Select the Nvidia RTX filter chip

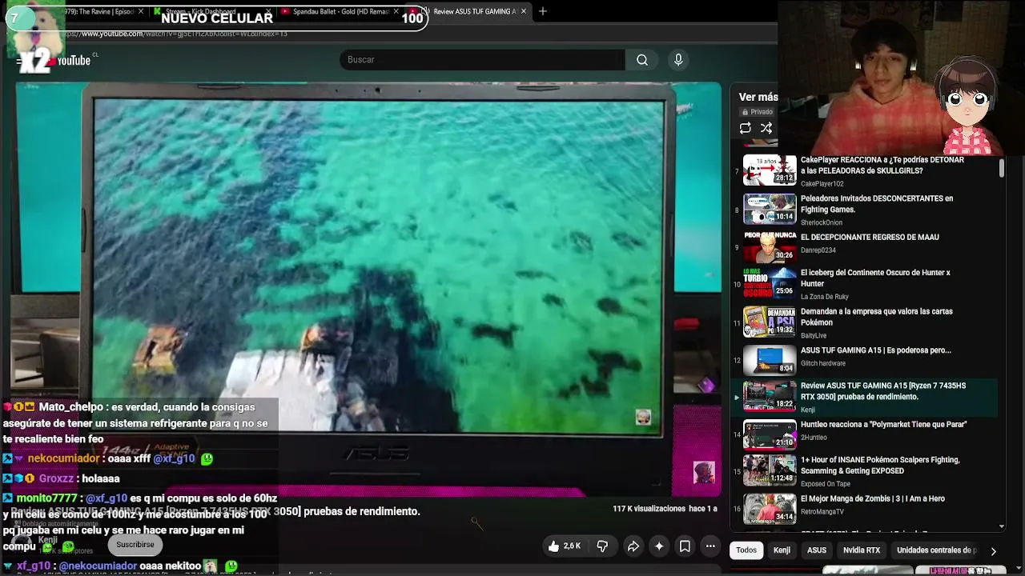tap(862, 550)
